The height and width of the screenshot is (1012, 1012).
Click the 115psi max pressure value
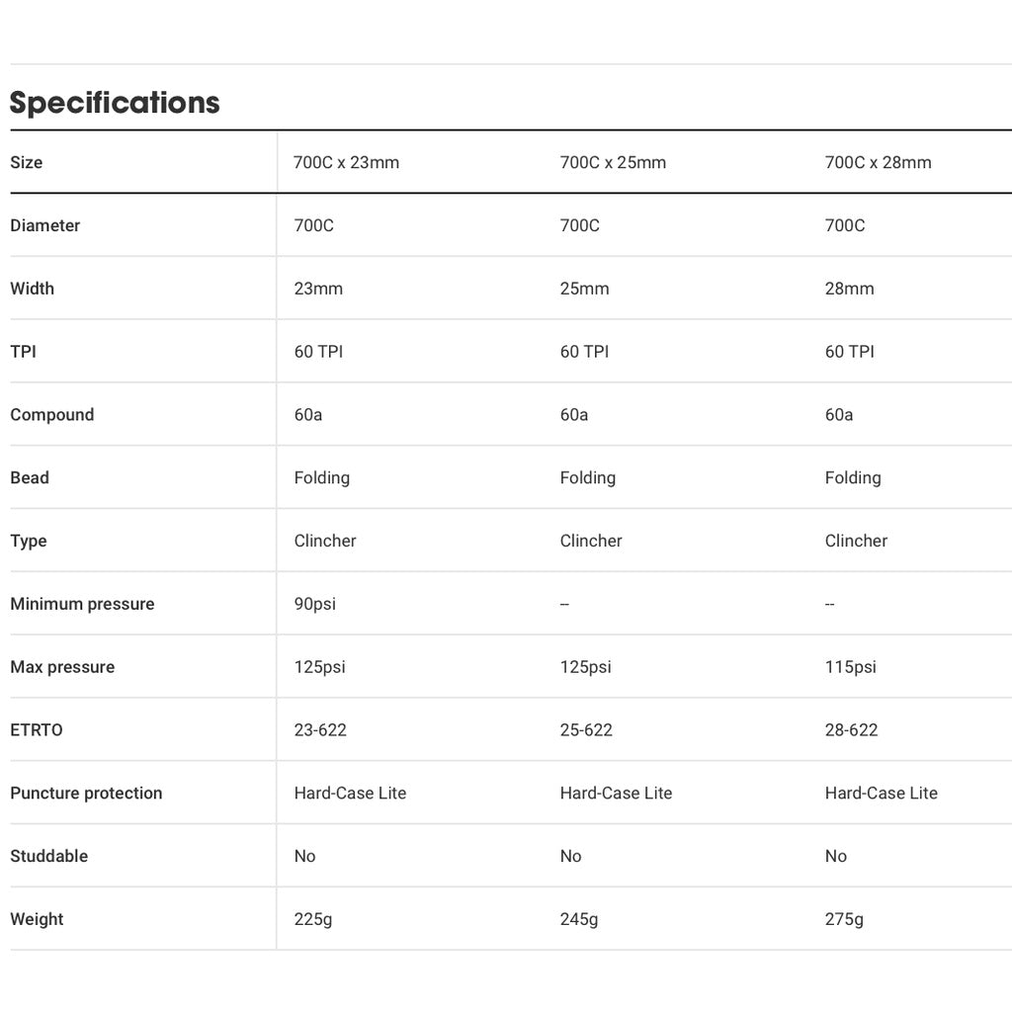click(851, 667)
